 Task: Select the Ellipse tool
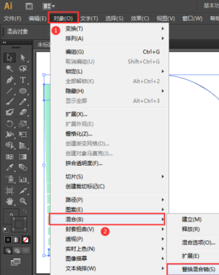[23, 91]
